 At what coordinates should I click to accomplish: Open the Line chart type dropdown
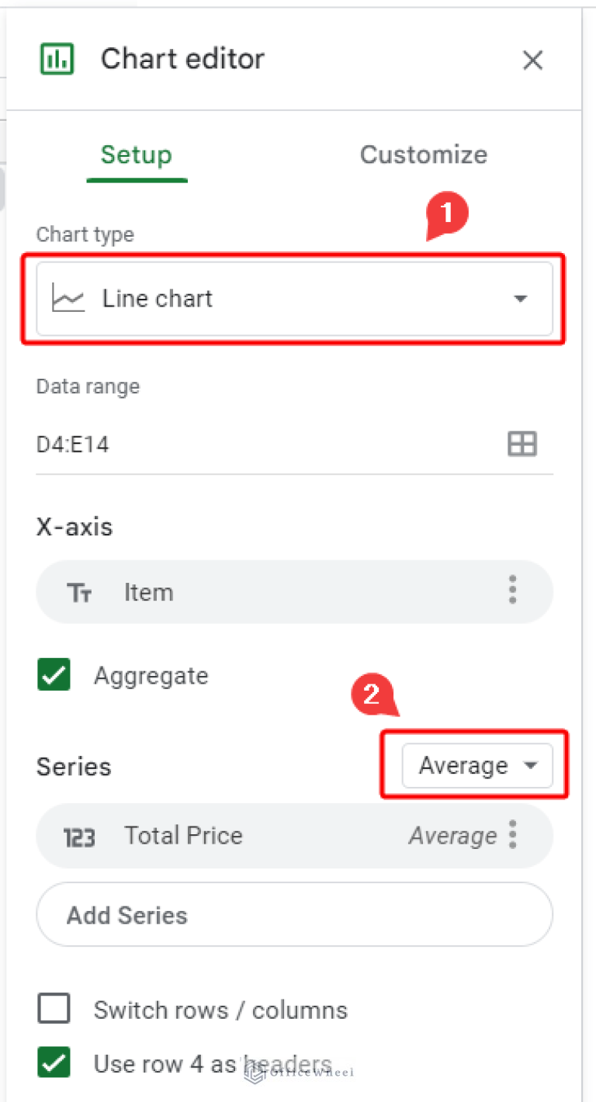click(295, 299)
